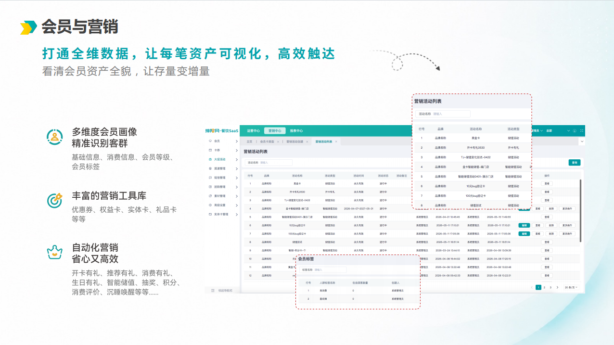
Task: Go to page 3 in pagination
Action: coord(551,287)
